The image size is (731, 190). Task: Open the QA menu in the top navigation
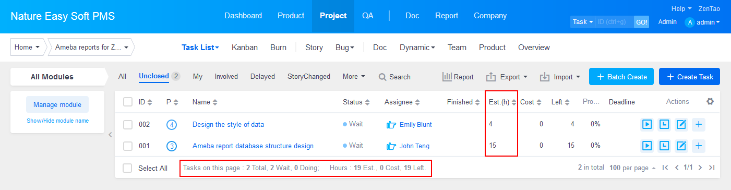[368, 16]
